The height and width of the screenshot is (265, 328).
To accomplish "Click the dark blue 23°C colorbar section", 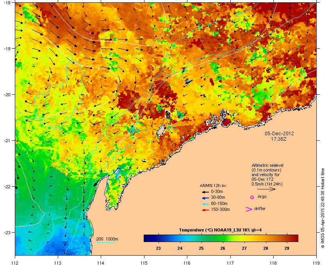I will [x=159, y=238].
